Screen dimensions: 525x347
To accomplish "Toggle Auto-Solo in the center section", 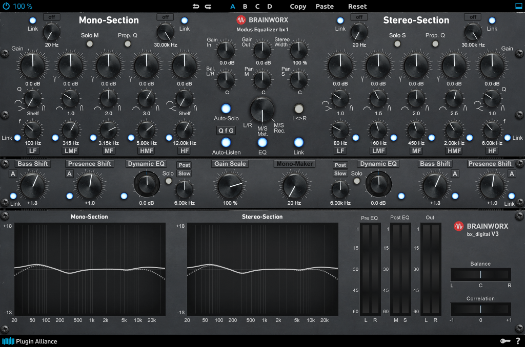I will tap(226, 109).
